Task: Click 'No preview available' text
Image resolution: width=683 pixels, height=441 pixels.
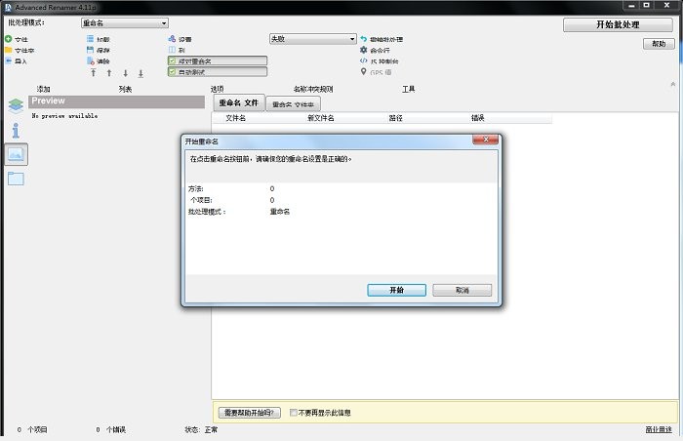Action: click(x=64, y=116)
